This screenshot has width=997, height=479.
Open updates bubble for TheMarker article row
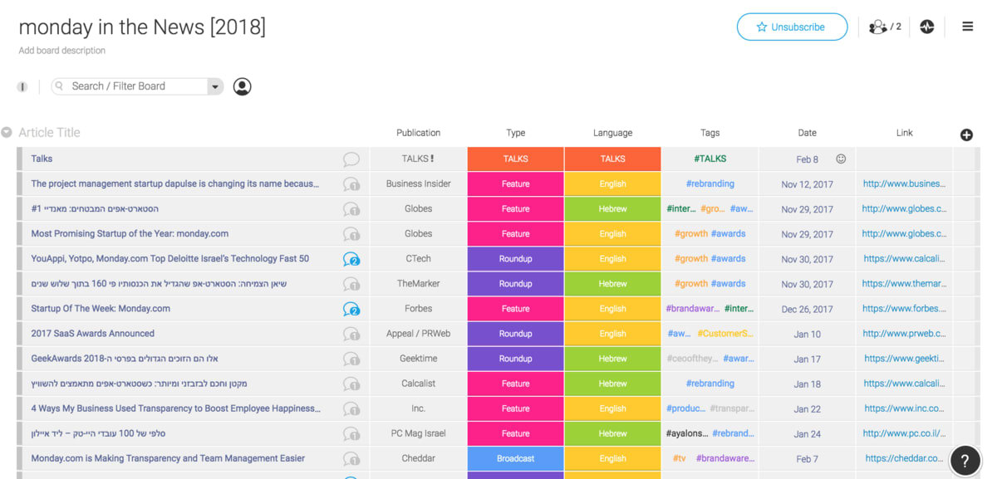[x=351, y=284]
